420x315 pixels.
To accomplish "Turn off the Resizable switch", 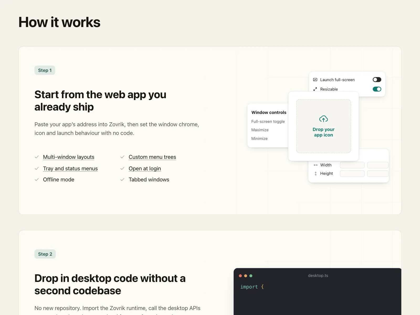I will click(x=377, y=89).
